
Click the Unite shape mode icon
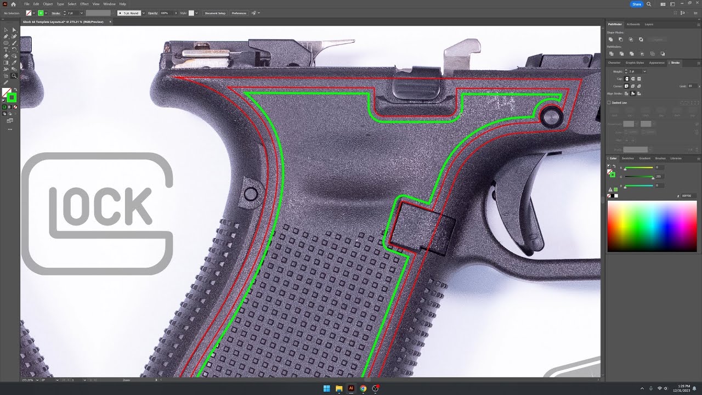[x=610, y=39]
